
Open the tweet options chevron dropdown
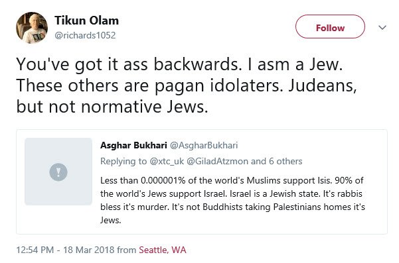382,27
